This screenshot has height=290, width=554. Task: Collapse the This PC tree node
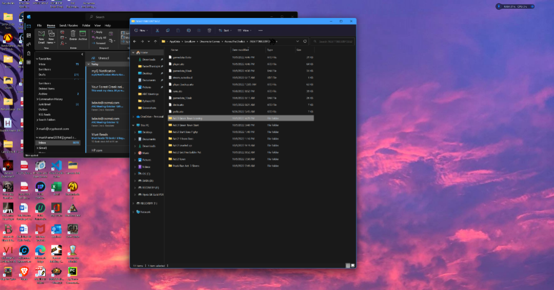click(x=133, y=125)
